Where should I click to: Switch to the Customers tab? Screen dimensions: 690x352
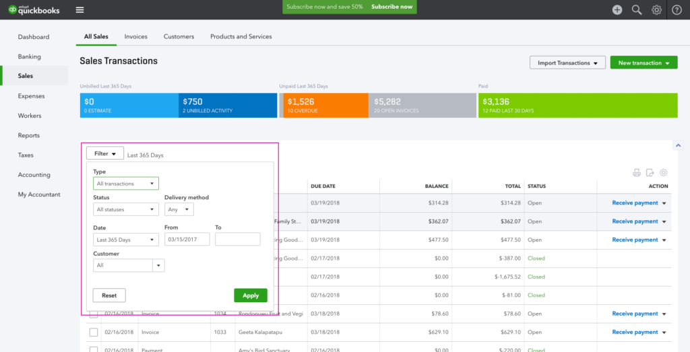(x=179, y=36)
